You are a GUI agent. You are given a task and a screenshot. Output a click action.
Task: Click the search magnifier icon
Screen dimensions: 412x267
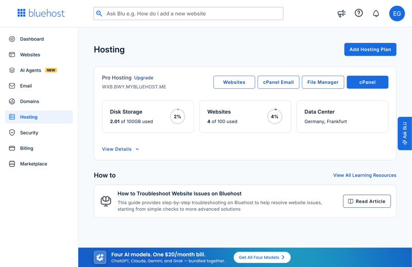pyautogui.click(x=99, y=13)
